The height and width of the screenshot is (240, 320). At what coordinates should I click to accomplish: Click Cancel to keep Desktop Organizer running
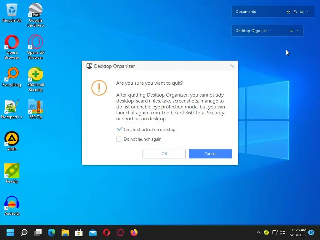point(210,154)
